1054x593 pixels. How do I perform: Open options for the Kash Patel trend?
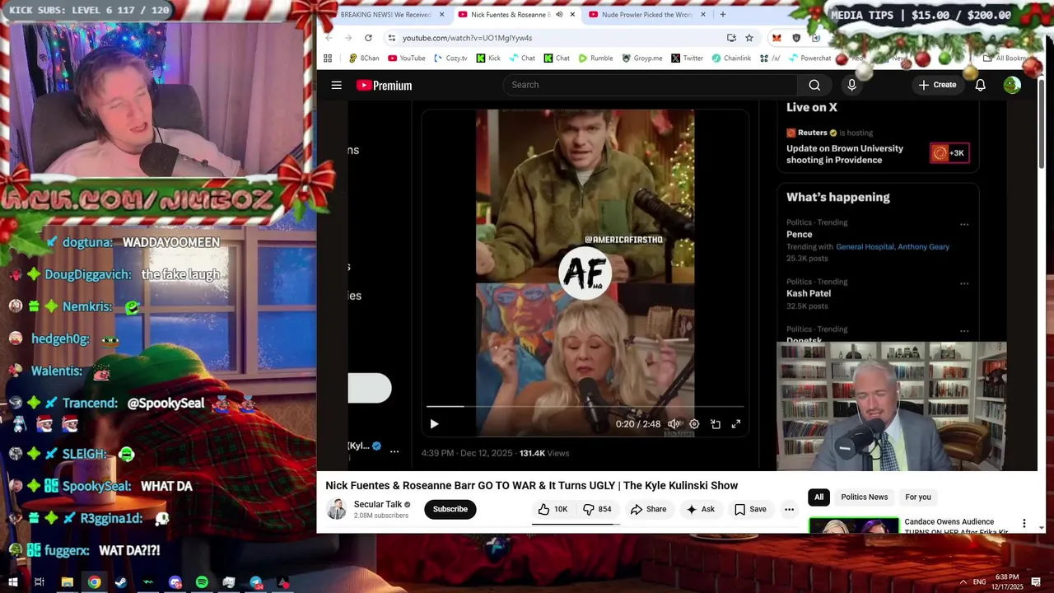(964, 283)
